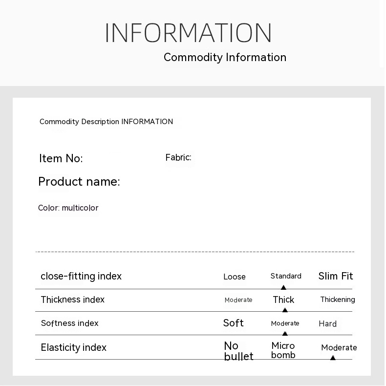The width and height of the screenshot is (386, 386).
Task: Click the Thickness index label
Action: pos(72,300)
